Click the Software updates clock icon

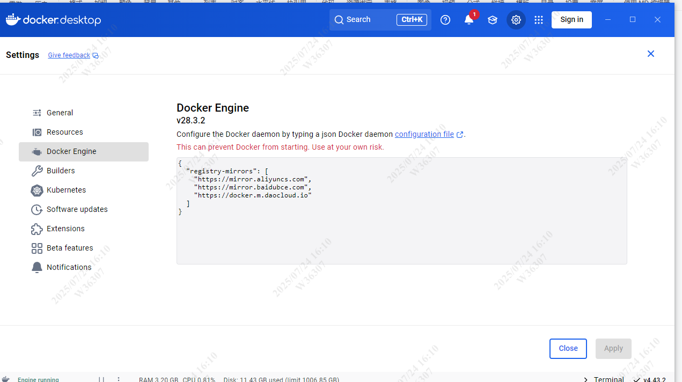pos(36,209)
